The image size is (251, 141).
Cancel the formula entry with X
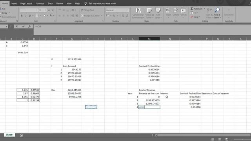click(x=16, y=27)
